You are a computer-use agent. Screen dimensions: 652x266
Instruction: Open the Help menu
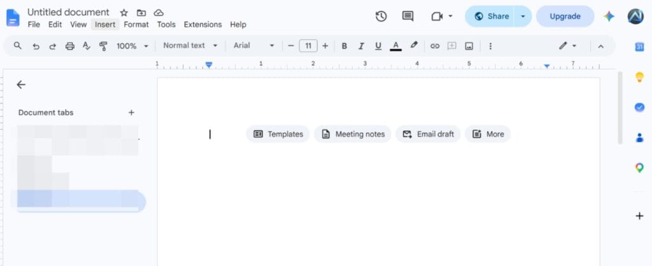(x=238, y=25)
